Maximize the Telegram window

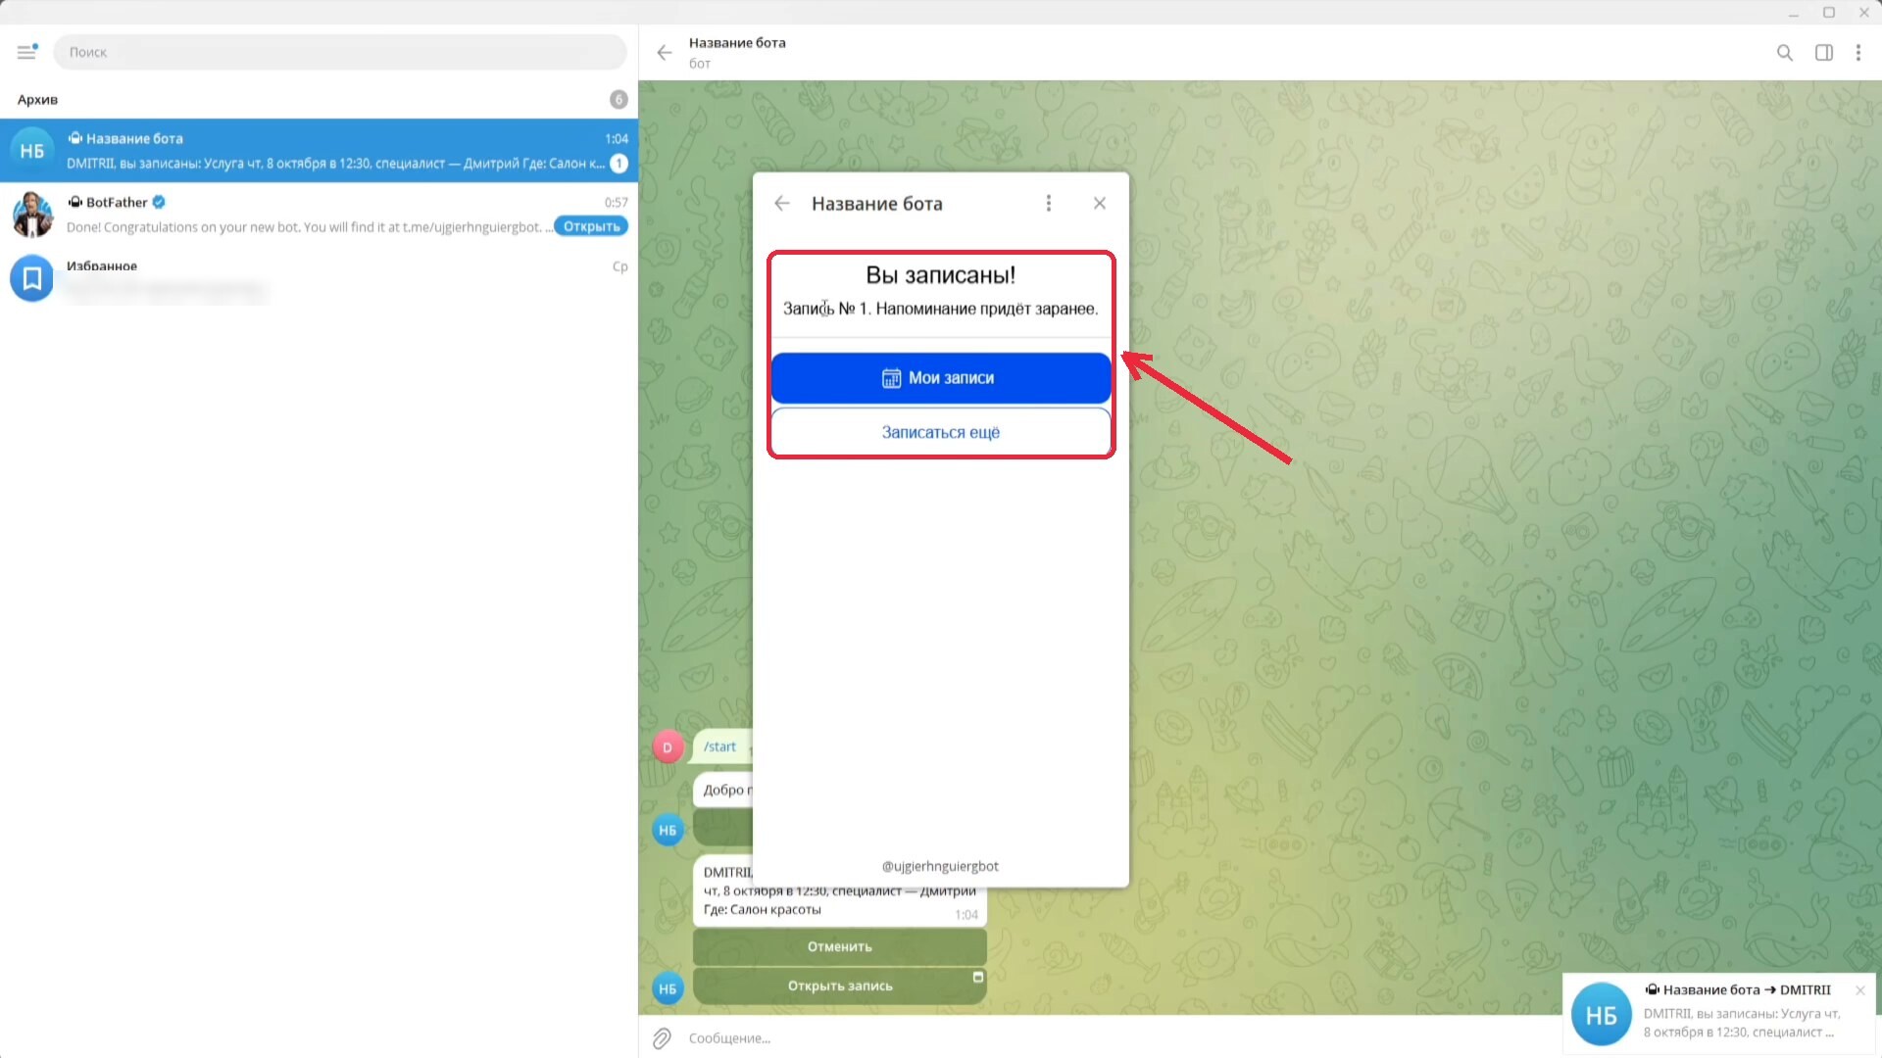click(x=1829, y=12)
